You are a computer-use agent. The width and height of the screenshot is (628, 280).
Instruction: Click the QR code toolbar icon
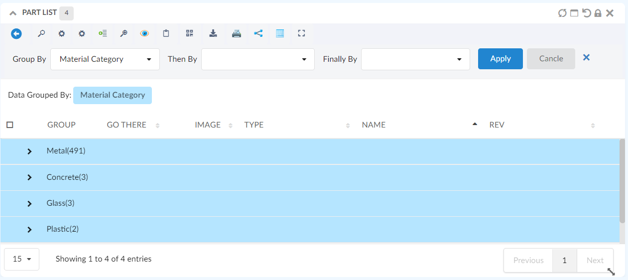(189, 33)
